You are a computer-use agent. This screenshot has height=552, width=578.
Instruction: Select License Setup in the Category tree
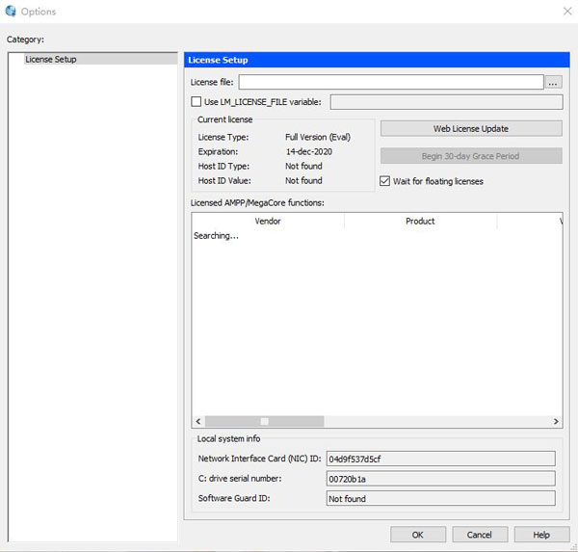[51, 60]
